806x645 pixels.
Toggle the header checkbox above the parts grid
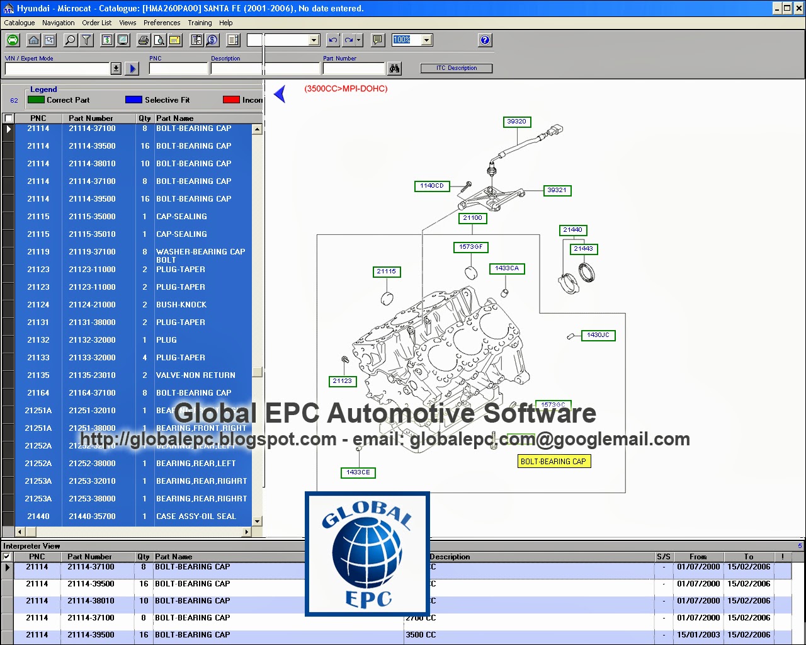tap(8, 118)
